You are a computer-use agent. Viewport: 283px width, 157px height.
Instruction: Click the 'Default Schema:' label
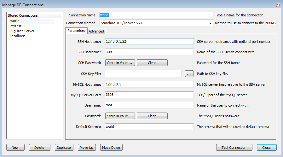88,127
